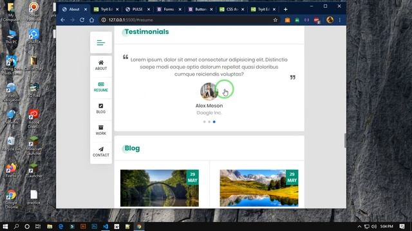Click Alex Meson's avatar photo
The image size is (412, 231).
pos(209,91)
